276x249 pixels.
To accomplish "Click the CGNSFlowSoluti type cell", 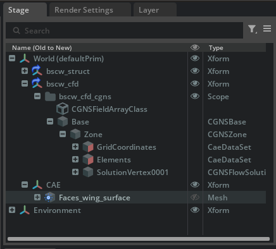I will (237, 173).
